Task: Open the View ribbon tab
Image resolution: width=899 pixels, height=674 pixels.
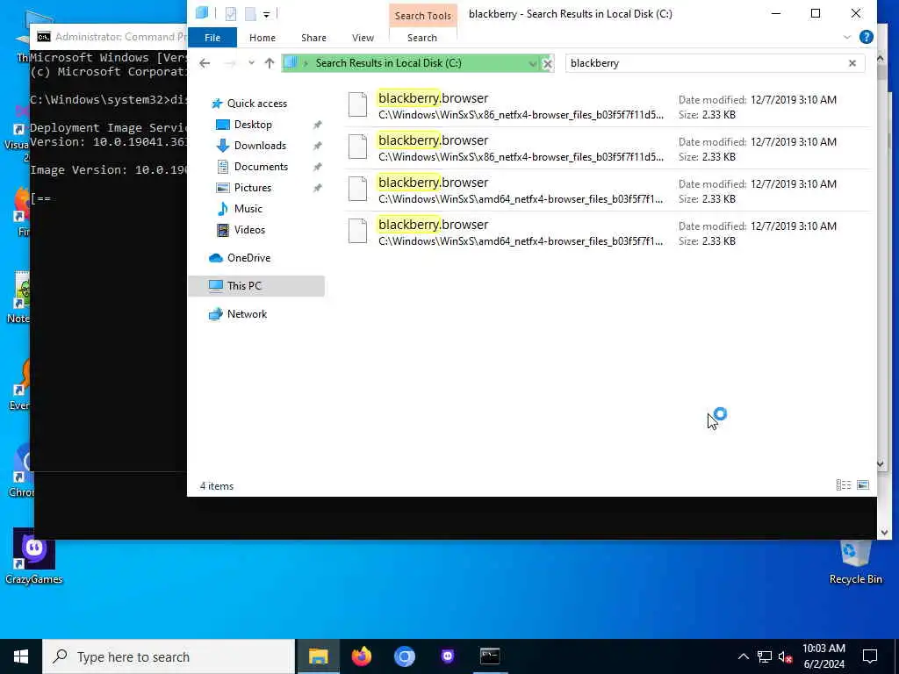Action: 363,38
